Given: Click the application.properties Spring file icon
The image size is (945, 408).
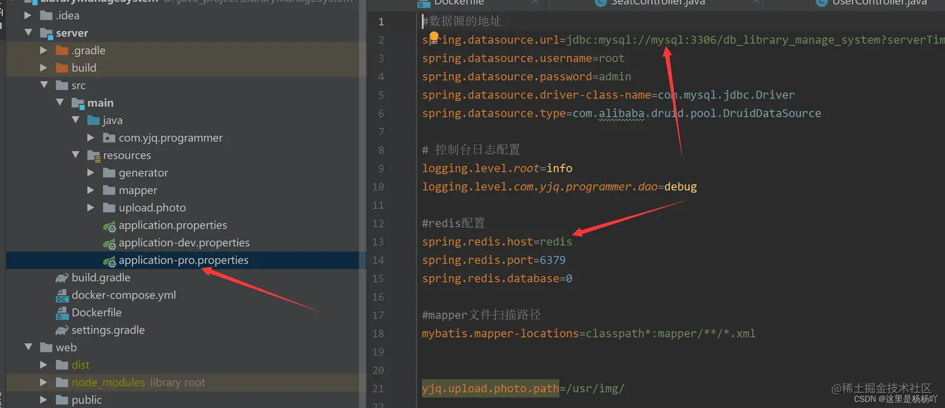Looking at the screenshot, I should tap(109, 226).
